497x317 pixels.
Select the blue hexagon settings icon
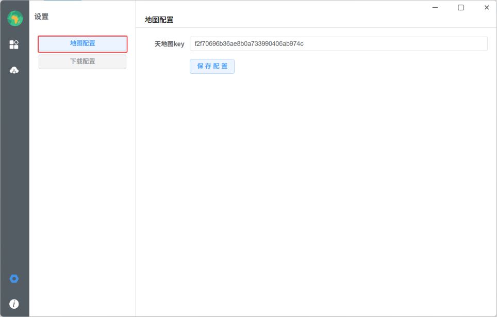pyautogui.click(x=14, y=279)
